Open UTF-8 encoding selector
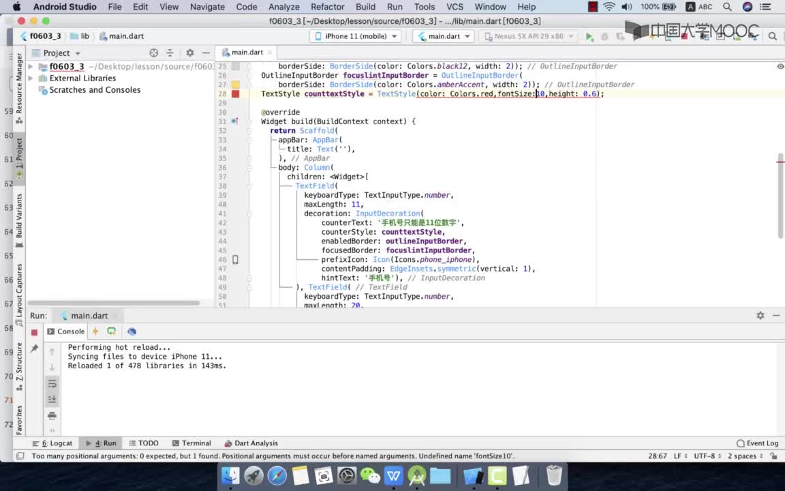This screenshot has width=785, height=491. point(707,456)
